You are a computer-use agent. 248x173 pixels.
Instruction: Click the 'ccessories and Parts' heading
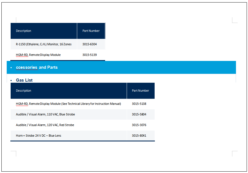pos(37,67)
